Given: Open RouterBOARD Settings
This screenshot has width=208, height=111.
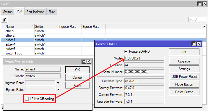Looking at the screenshot, I should [184, 69].
